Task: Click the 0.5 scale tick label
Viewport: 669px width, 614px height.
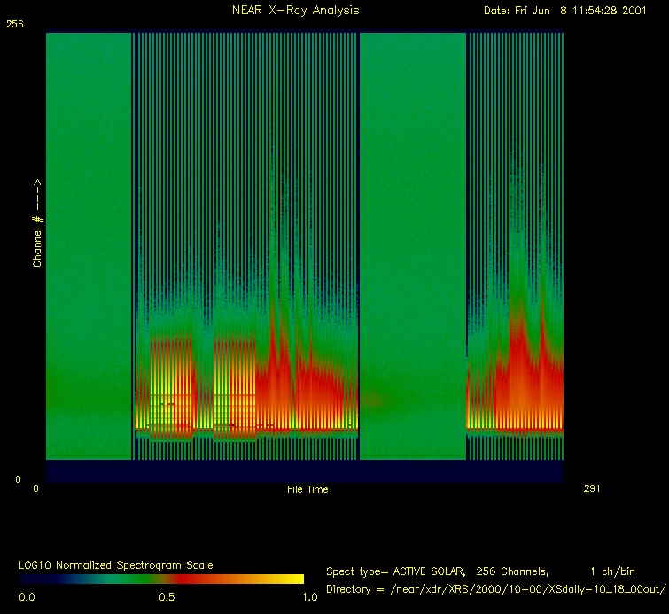Action: 165,596
